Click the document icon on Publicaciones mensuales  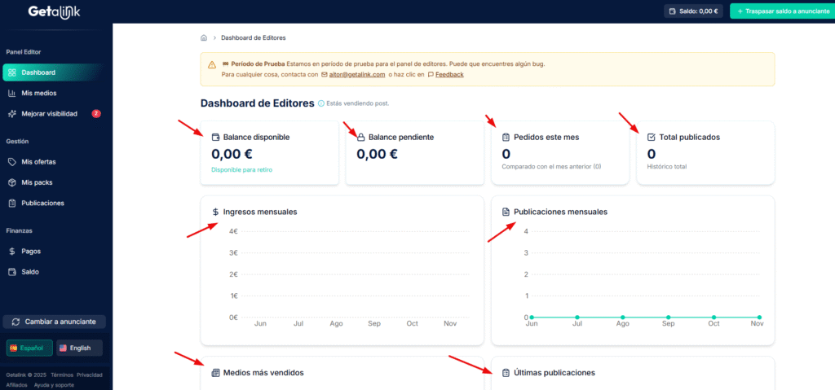tap(506, 212)
